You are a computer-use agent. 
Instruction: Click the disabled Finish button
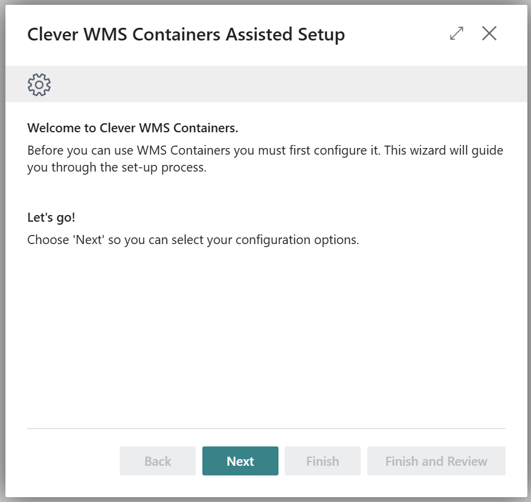tap(323, 462)
